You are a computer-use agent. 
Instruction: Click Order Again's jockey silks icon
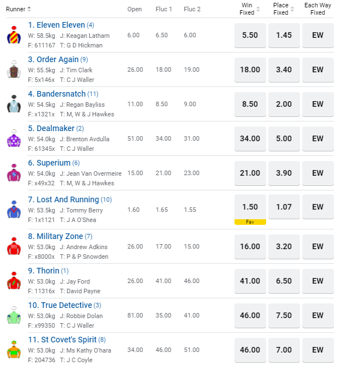[x=14, y=69]
